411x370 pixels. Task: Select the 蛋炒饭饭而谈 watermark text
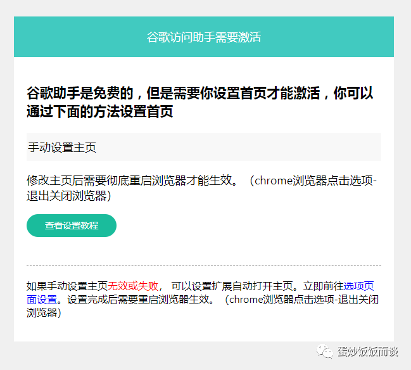pos(368,352)
